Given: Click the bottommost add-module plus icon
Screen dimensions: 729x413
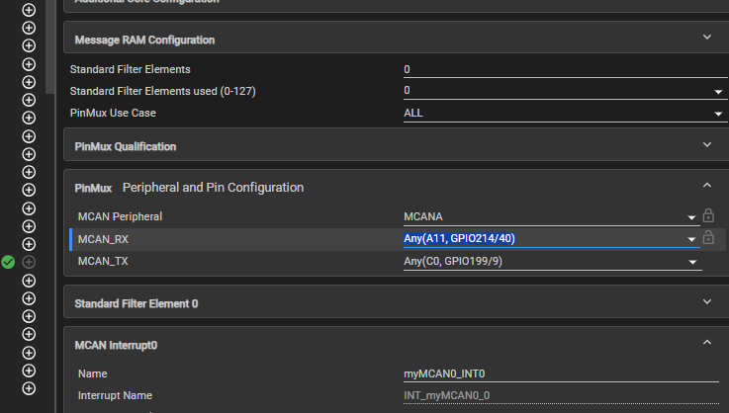Looking at the screenshot, I should point(29,388).
